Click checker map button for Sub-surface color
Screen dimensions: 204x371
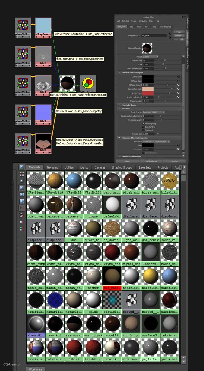tap(178, 89)
